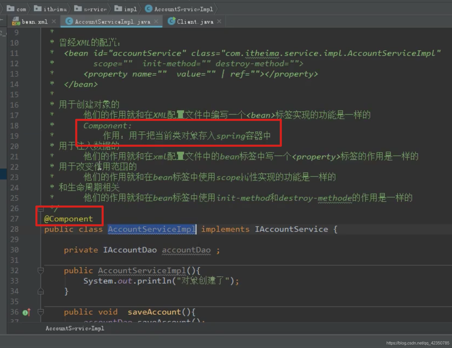452x348 pixels.
Task: Open the service breadcrumb folder
Action: pyautogui.click(x=90, y=9)
